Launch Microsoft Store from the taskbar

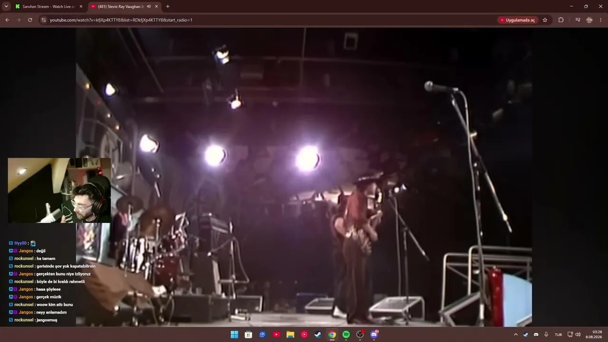point(248,334)
